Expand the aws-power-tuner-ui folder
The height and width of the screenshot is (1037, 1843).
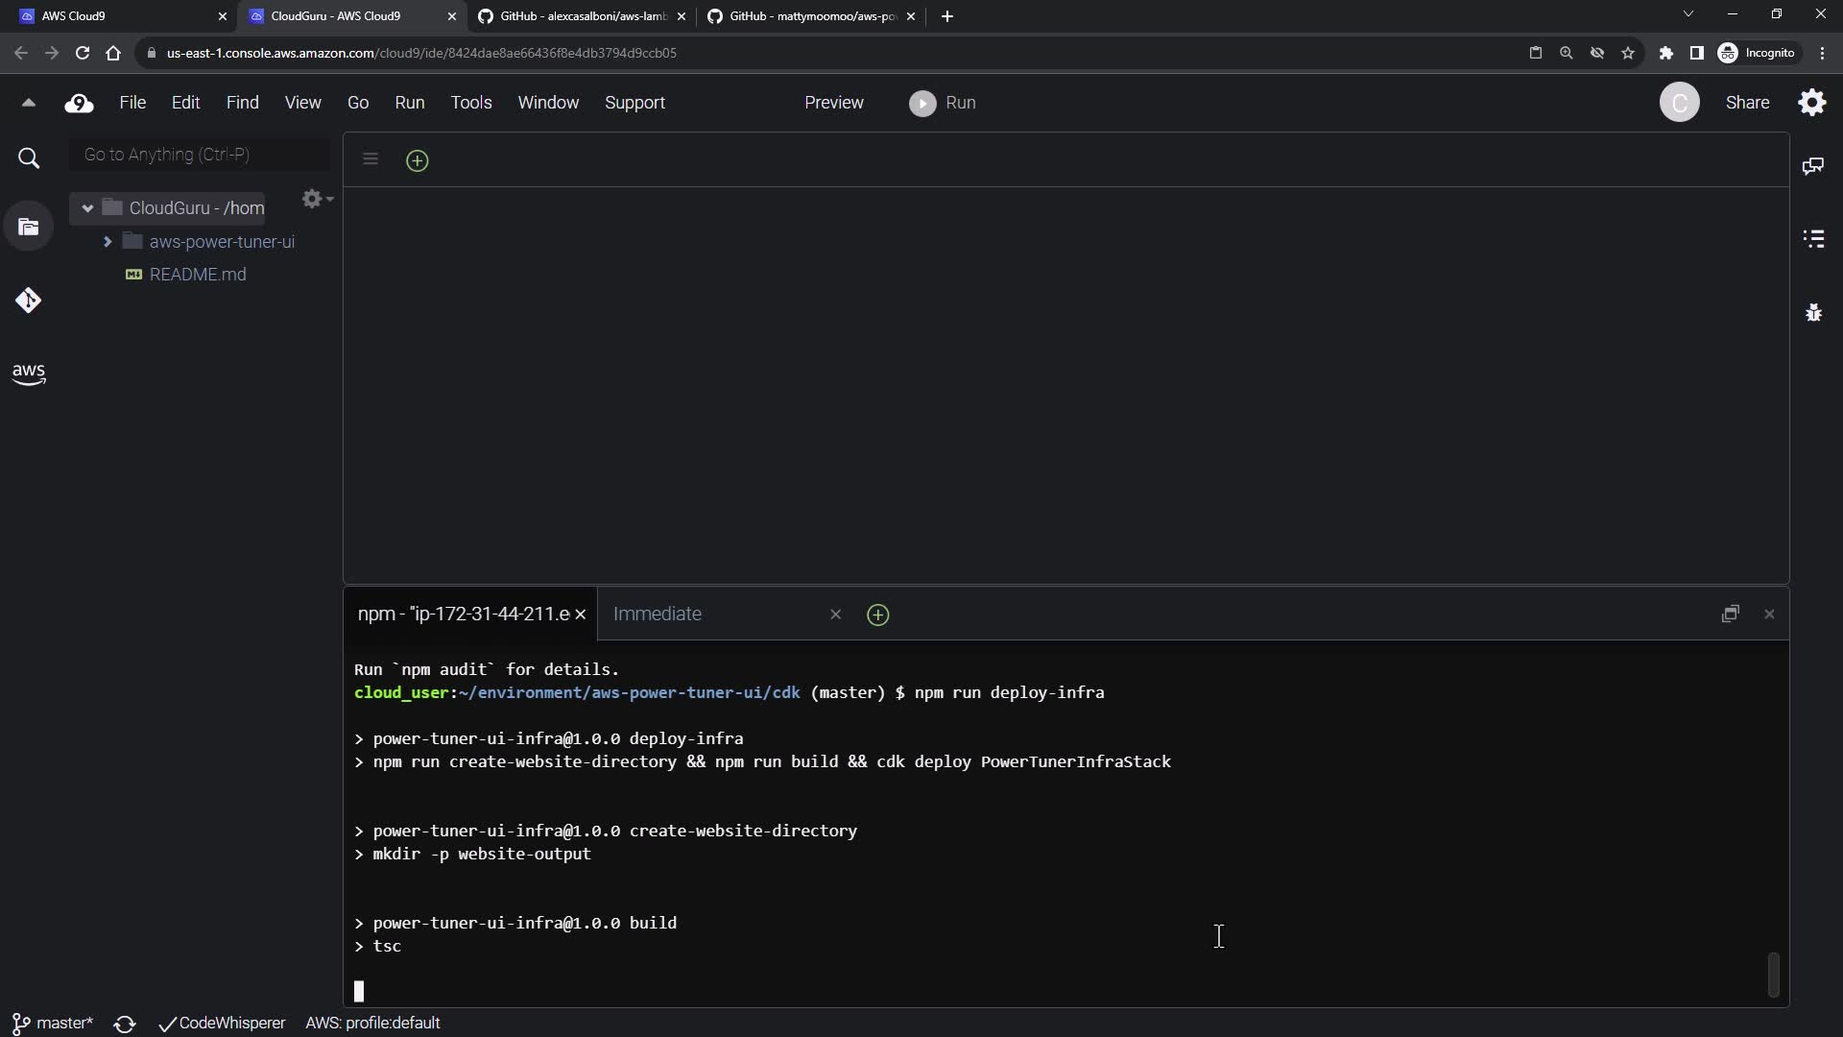coord(108,242)
